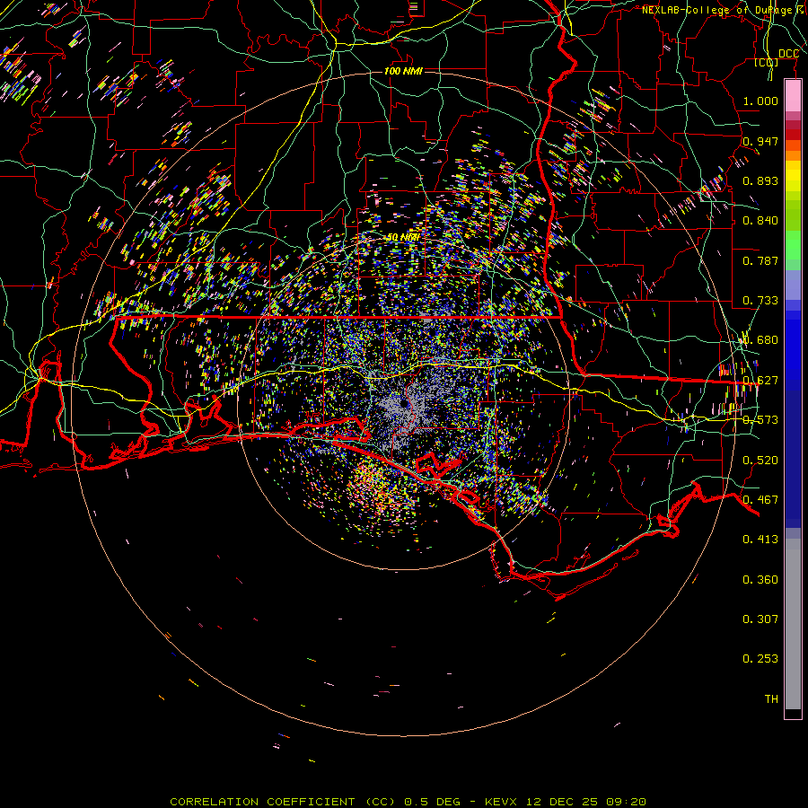Select the 0.787 scale value
The image size is (808, 808).
pyautogui.click(x=760, y=260)
